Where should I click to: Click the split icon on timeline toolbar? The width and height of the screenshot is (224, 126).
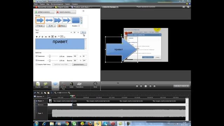[x=51, y=93]
